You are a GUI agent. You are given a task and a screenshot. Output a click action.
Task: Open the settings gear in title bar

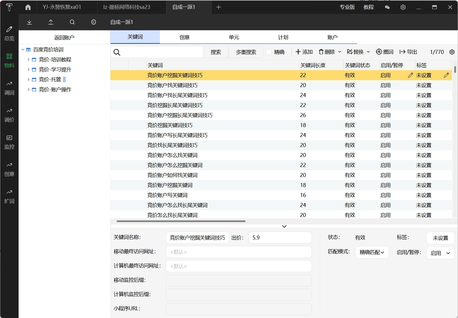pyautogui.click(x=403, y=7)
